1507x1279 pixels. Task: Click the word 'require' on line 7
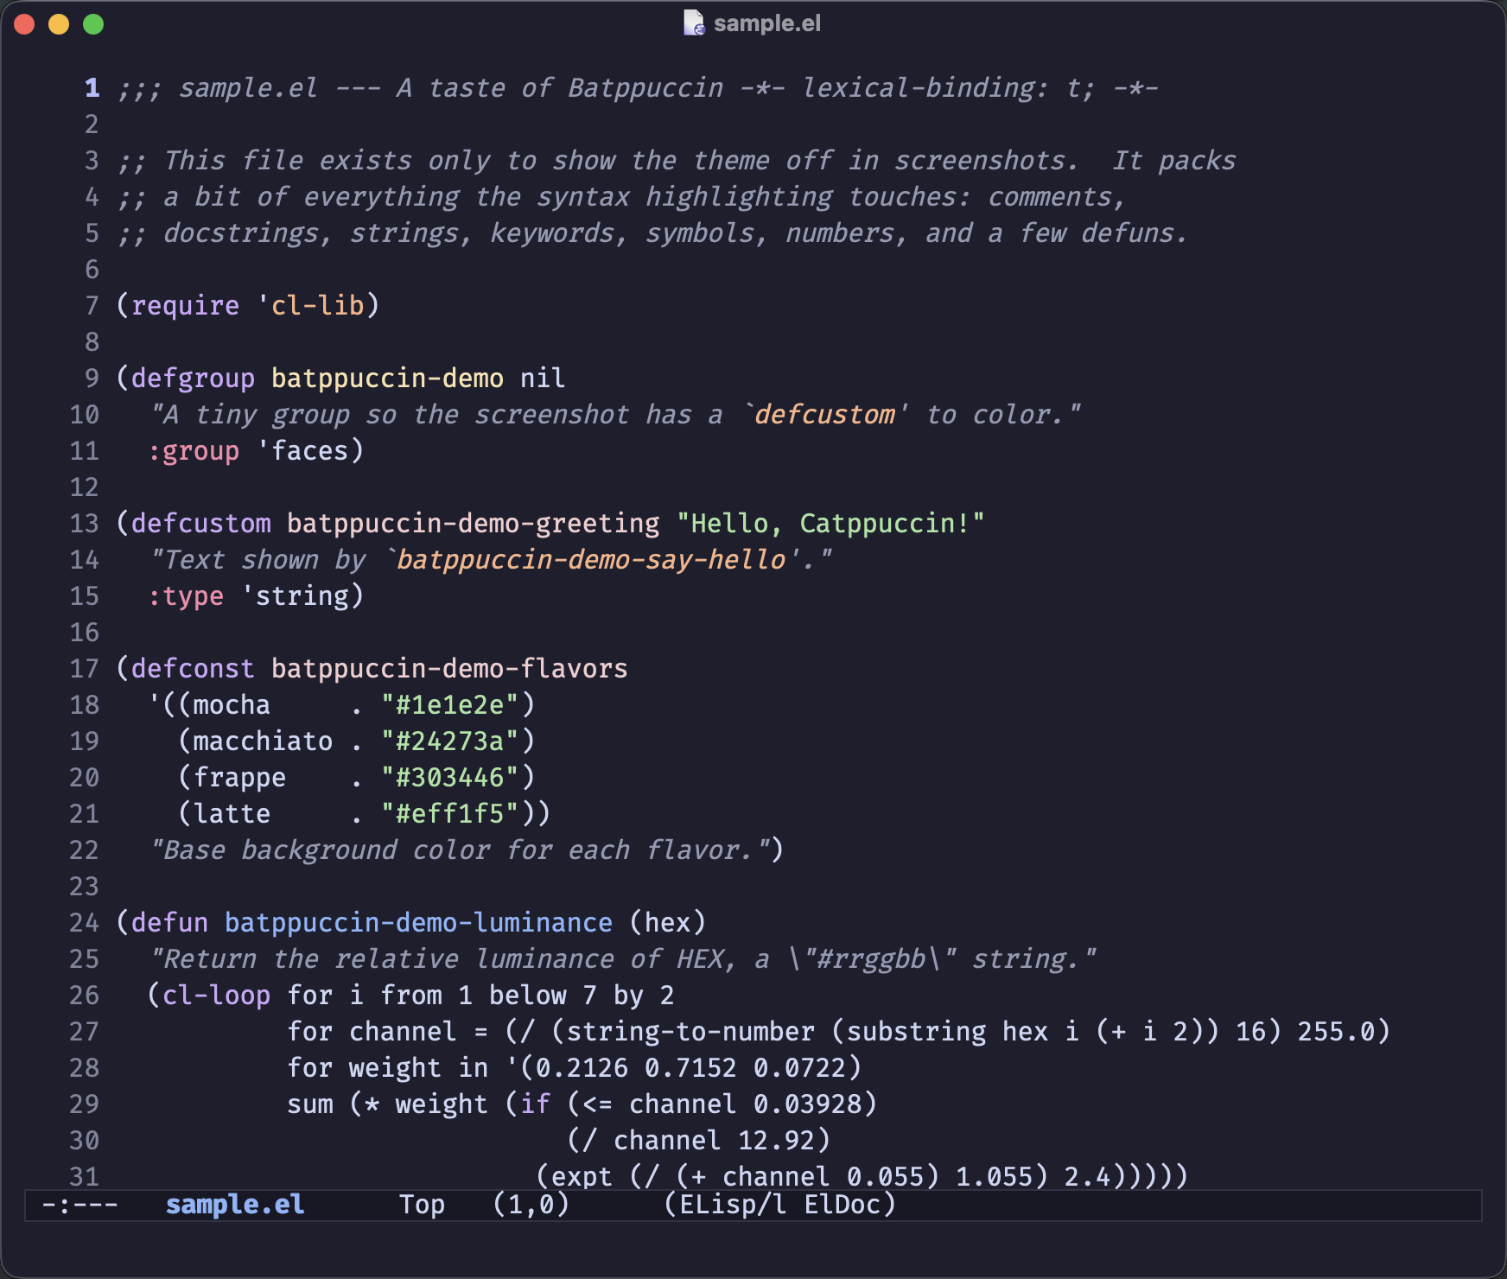185,306
